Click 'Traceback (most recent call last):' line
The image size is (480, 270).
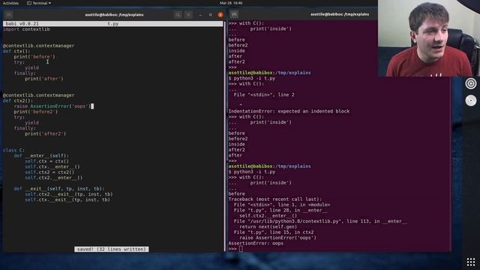tap(275, 199)
